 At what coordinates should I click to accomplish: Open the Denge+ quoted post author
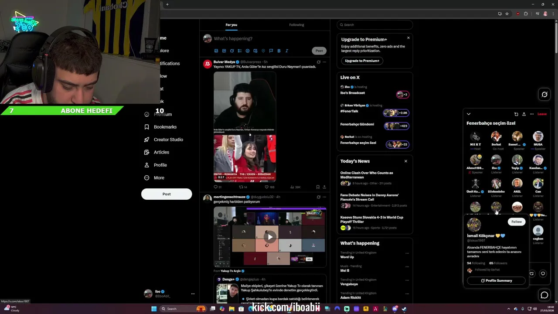point(228,279)
